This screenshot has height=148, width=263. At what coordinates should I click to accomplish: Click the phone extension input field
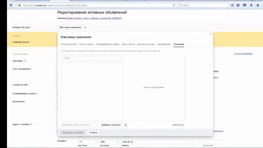(x=213, y=142)
